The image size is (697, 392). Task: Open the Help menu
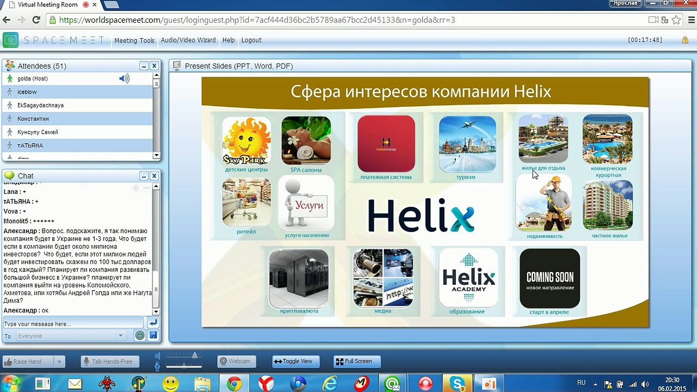(229, 40)
